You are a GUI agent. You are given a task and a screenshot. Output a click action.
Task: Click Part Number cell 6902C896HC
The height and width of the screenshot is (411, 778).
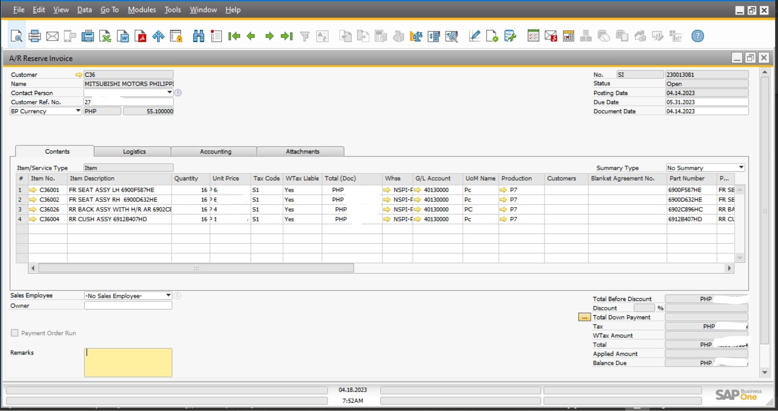(x=691, y=209)
